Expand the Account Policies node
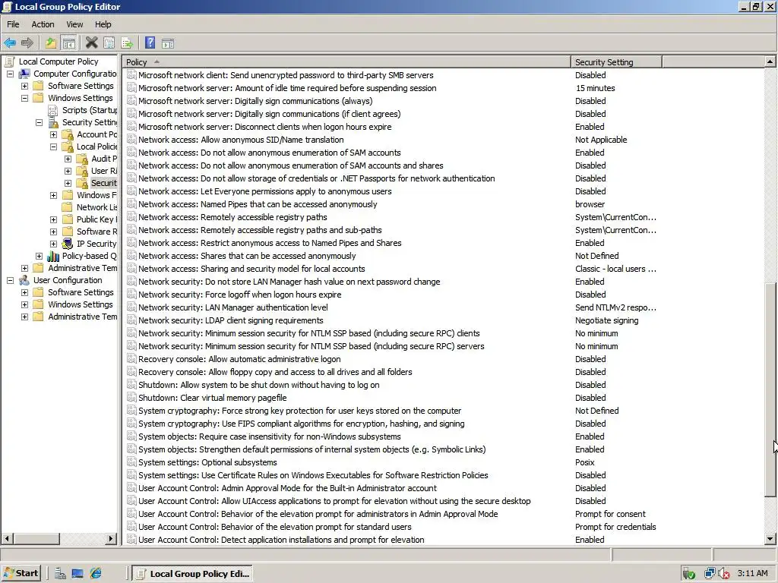778x583 pixels. coord(54,134)
